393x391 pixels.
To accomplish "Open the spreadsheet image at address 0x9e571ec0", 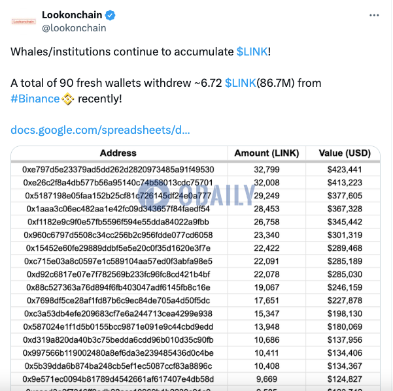I will (118, 379).
